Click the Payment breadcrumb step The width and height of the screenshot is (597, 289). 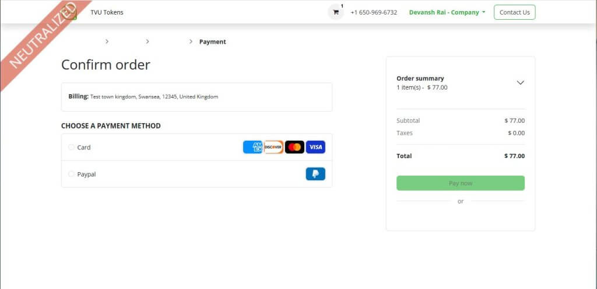coord(212,42)
